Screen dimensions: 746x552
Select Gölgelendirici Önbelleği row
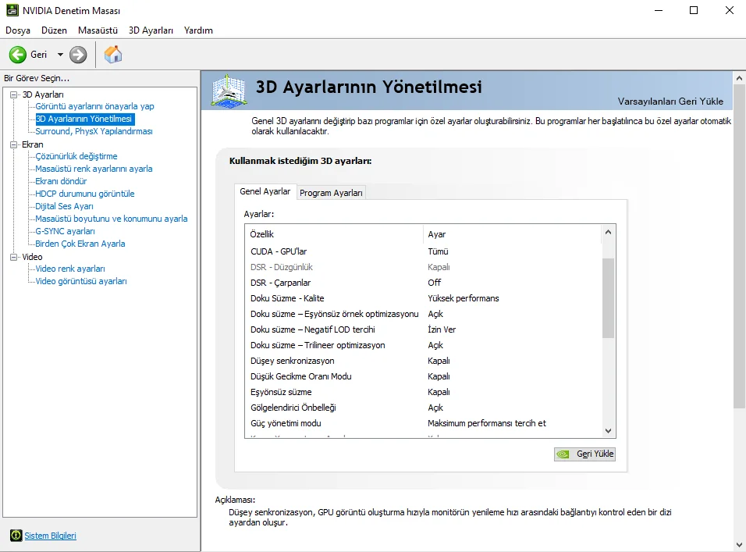pyautogui.click(x=424, y=408)
